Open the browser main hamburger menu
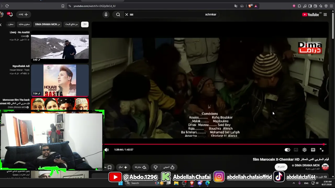Viewport: 335px width, 188px height. [x=332, y=6]
